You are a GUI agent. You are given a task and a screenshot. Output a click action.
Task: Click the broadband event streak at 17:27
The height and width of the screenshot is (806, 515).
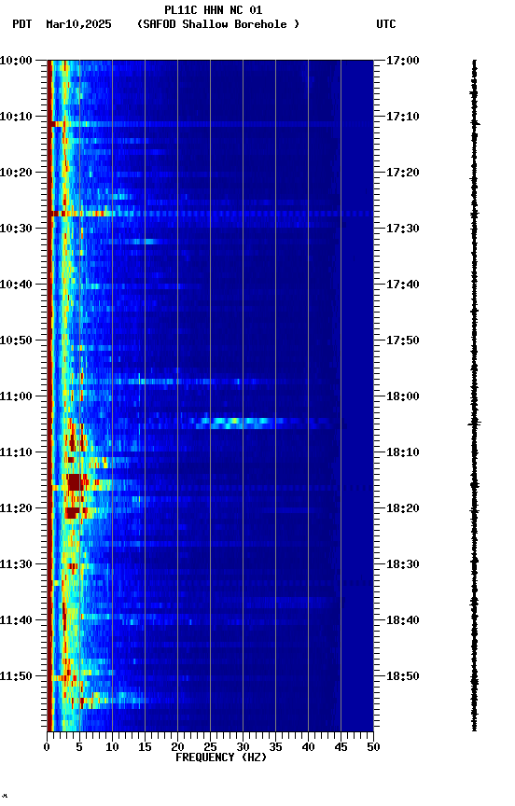[210, 214]
